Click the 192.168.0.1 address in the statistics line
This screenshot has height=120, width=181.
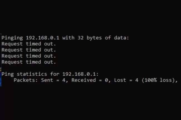pos(79,74)
